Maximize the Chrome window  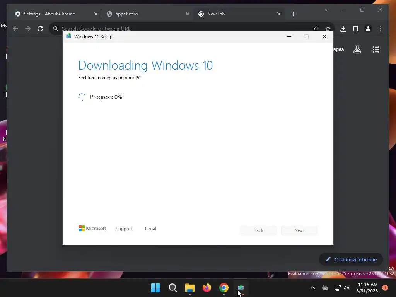point(362,10)
